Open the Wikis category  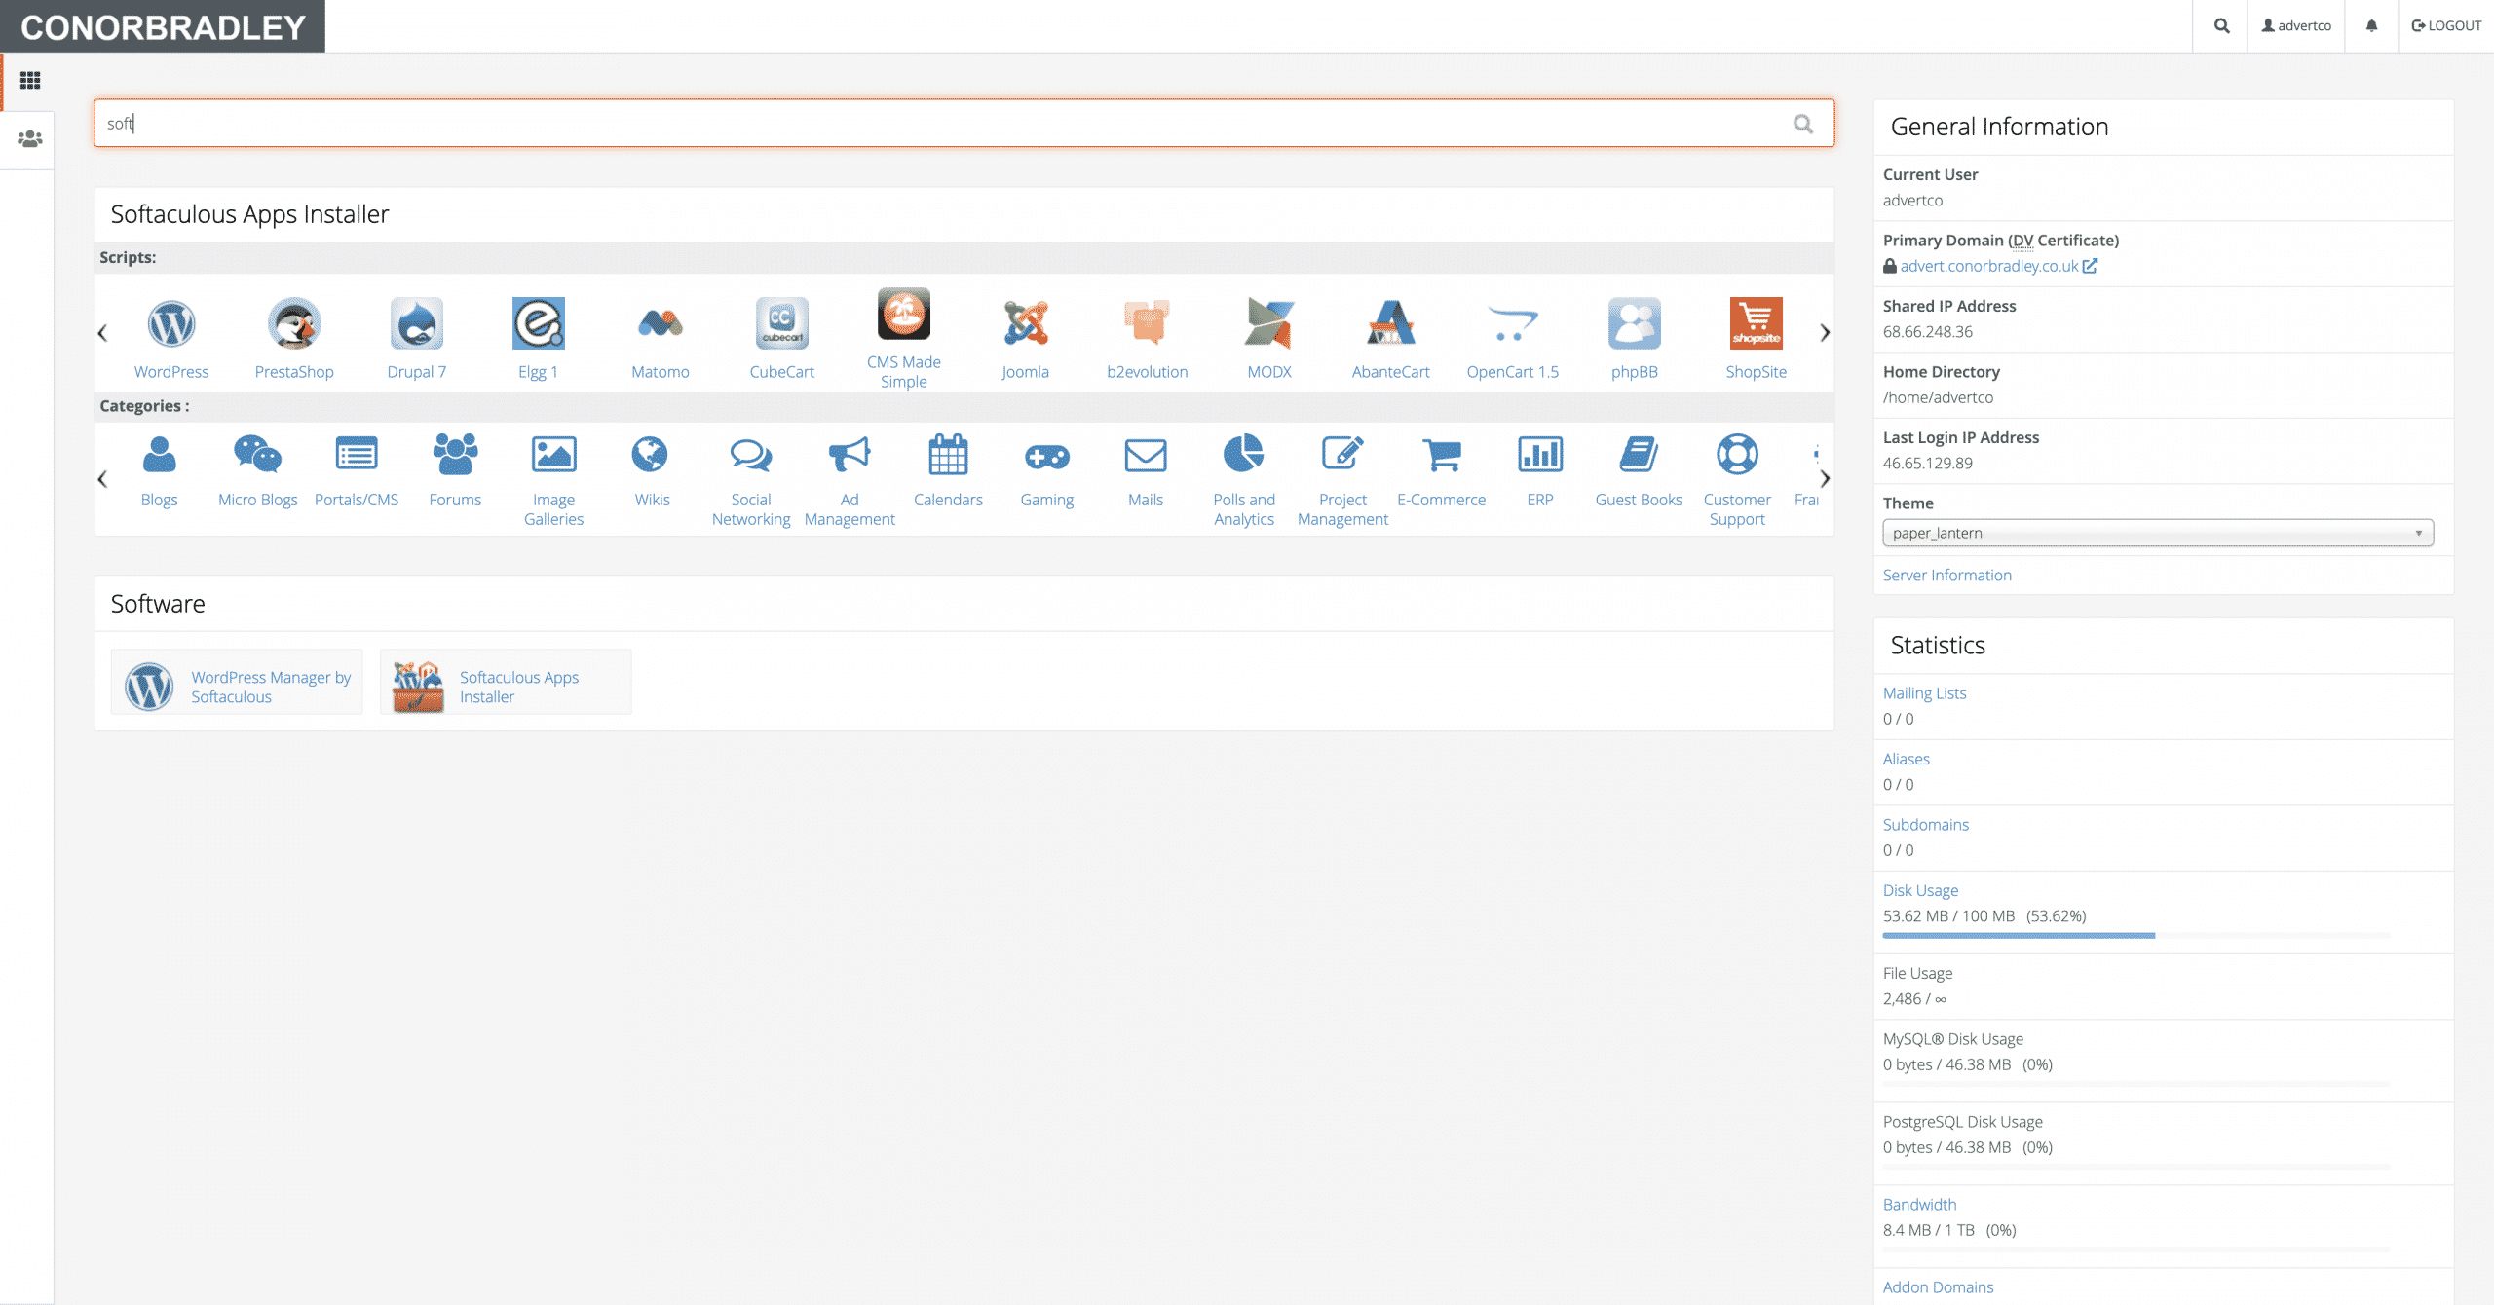tap(652, 471)
